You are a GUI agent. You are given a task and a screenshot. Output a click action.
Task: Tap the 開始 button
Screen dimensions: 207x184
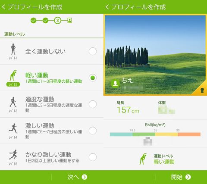(181, 177)
